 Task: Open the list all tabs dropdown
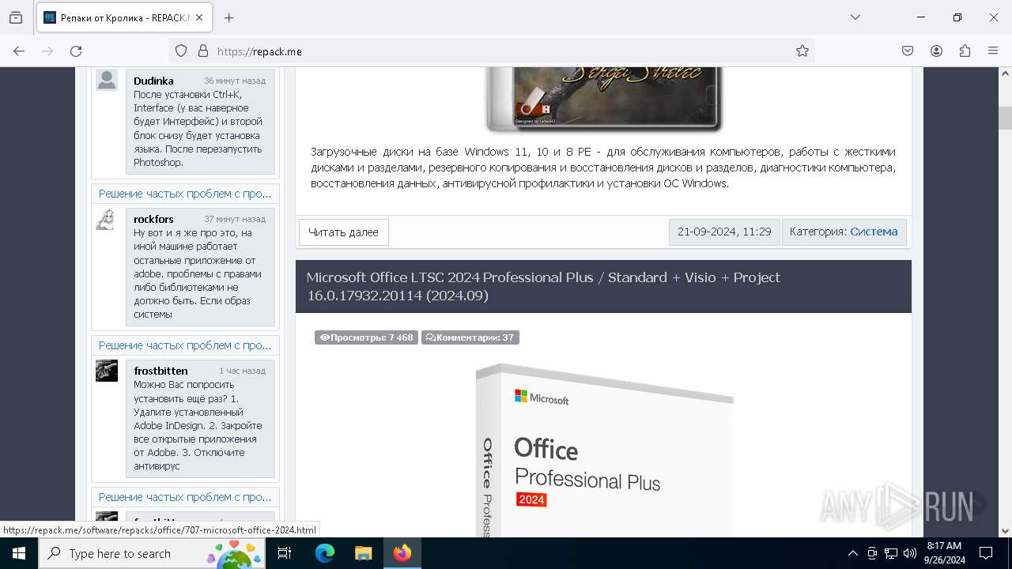point(855,17)
